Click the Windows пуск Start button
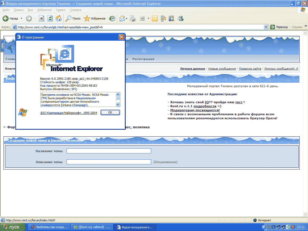 tap(13, 227)
